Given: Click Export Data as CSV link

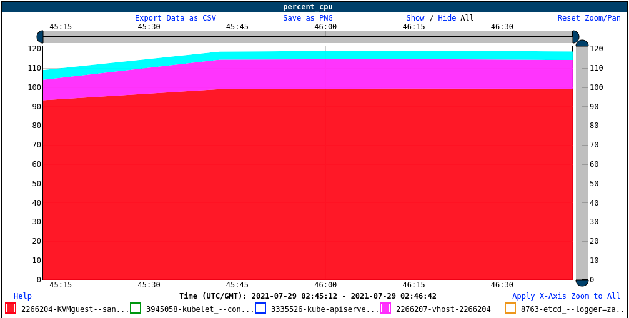Looking at the screenshot, I should tap(176, 18).
